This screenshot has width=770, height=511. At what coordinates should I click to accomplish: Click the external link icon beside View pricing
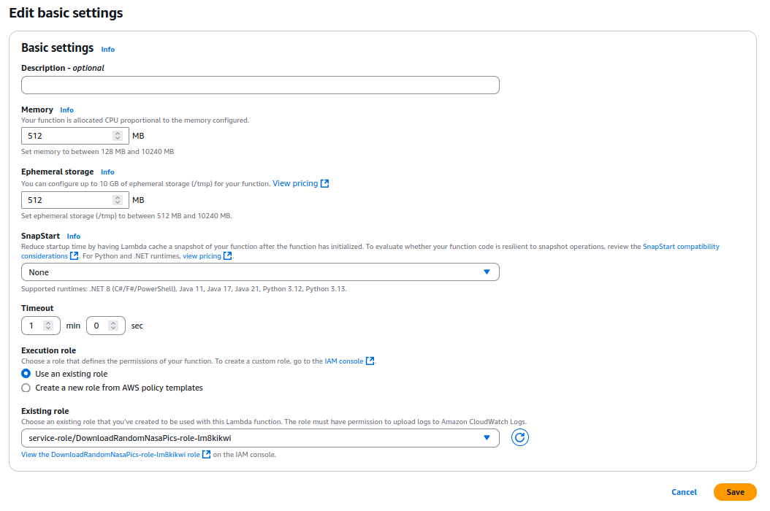click(x=325, y=184)
